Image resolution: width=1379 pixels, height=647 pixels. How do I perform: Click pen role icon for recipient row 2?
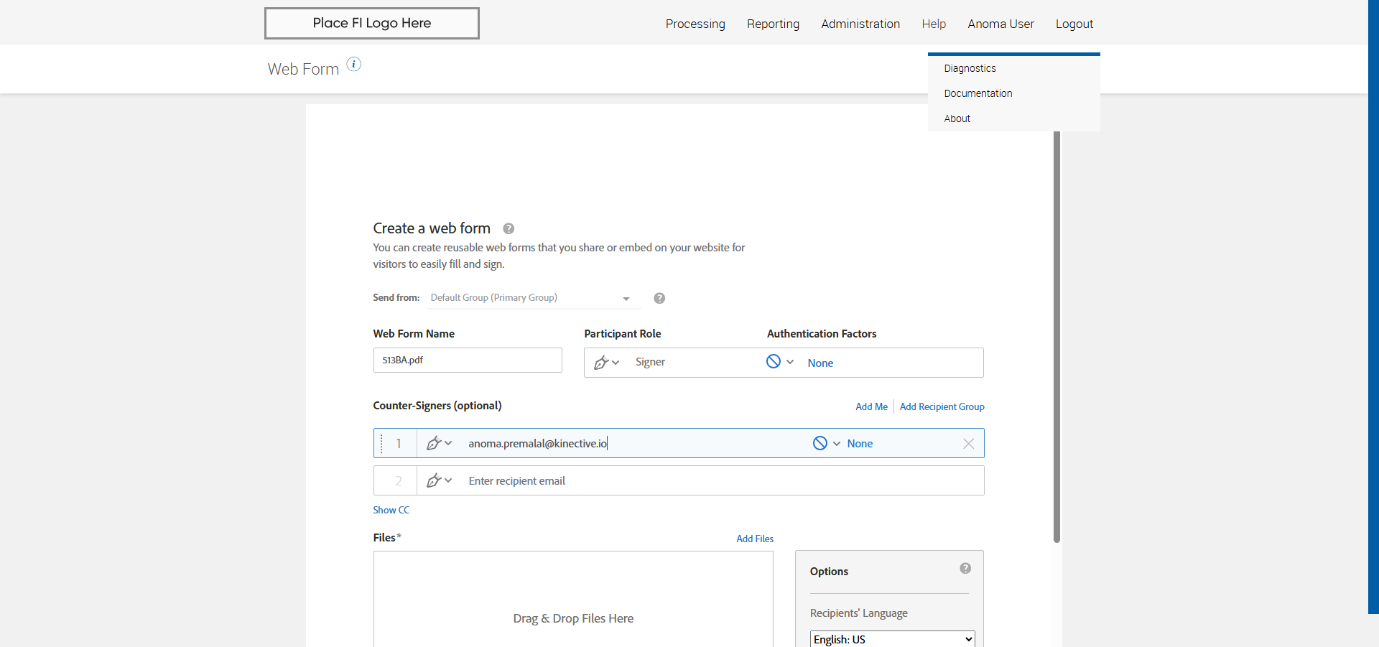point(433,480)
